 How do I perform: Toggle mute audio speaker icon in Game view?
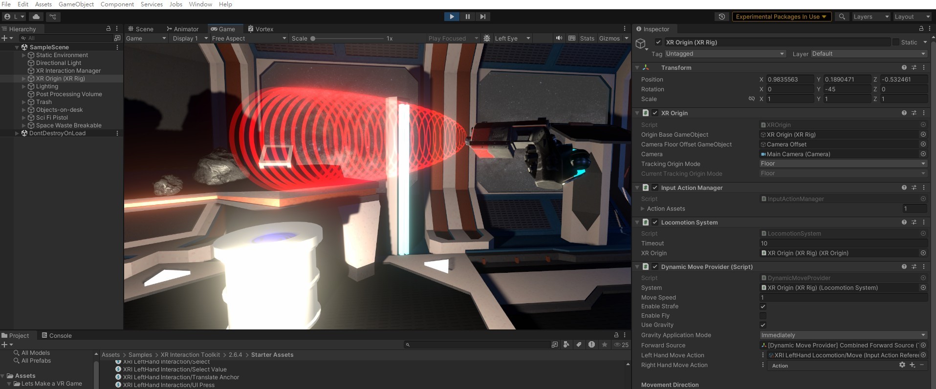point(559,38)
